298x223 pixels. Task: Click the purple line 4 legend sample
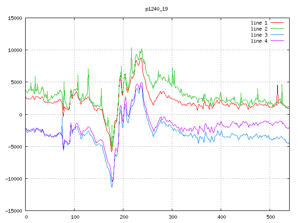coord(277,41)
